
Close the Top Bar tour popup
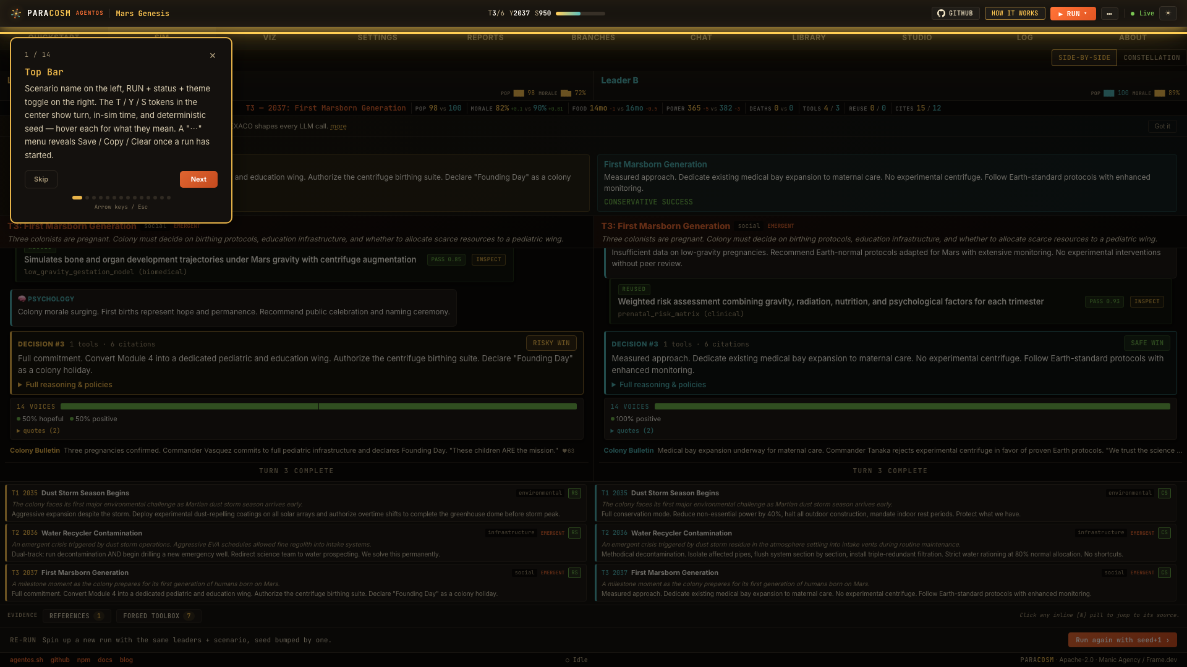click(213, 56)
